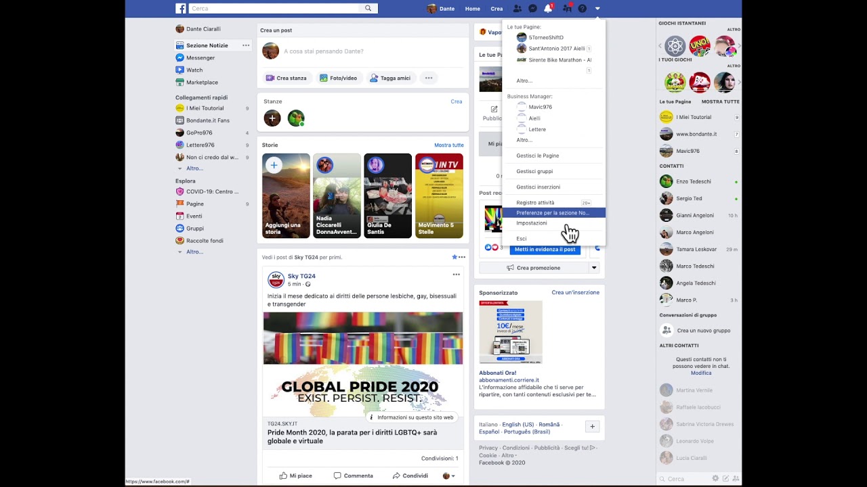Image resolution: width=867 pixels, height=487 pixels.
Task: Add language with plus button
Action: coord(592,427)
